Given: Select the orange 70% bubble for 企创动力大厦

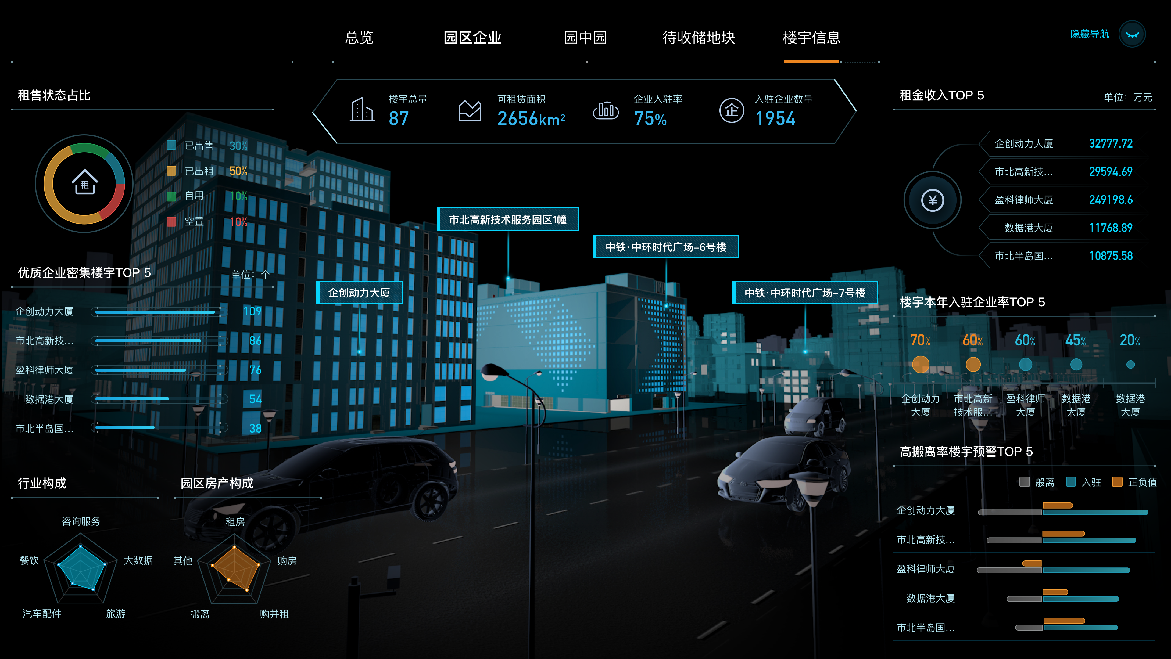Looking at the screenshot, I should [921, 364].
